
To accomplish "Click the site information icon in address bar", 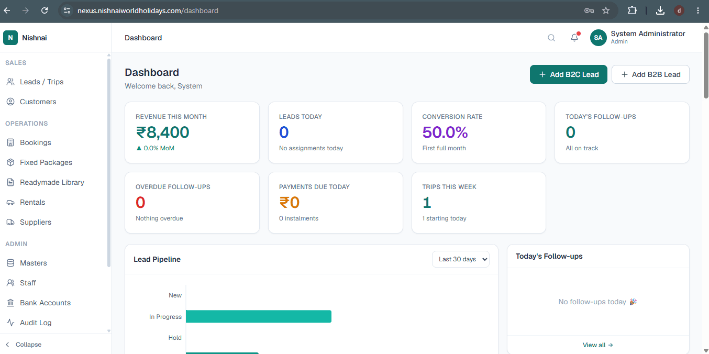I will tap(67, 10).
